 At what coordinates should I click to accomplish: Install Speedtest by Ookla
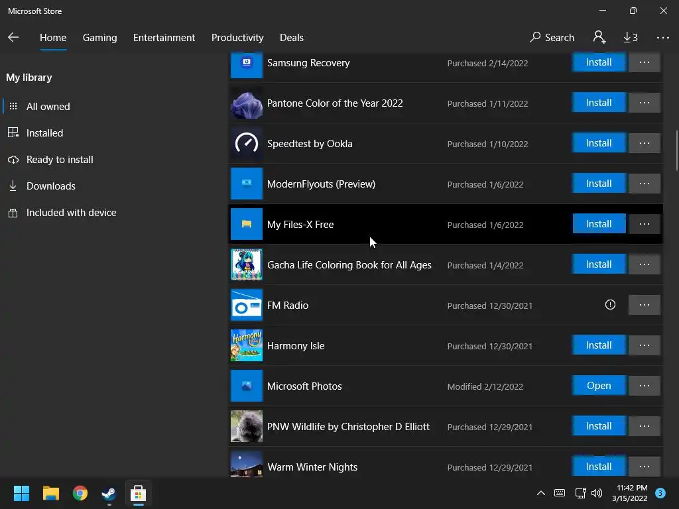click(599, 143)
